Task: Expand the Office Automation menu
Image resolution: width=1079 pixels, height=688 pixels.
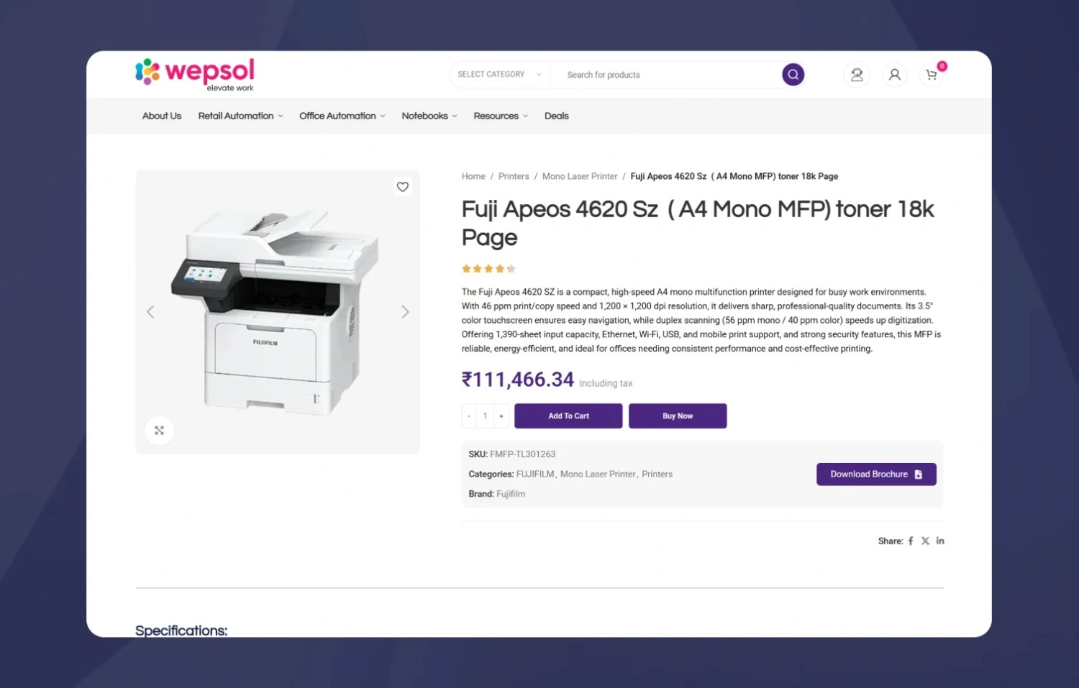Action: 342,116
